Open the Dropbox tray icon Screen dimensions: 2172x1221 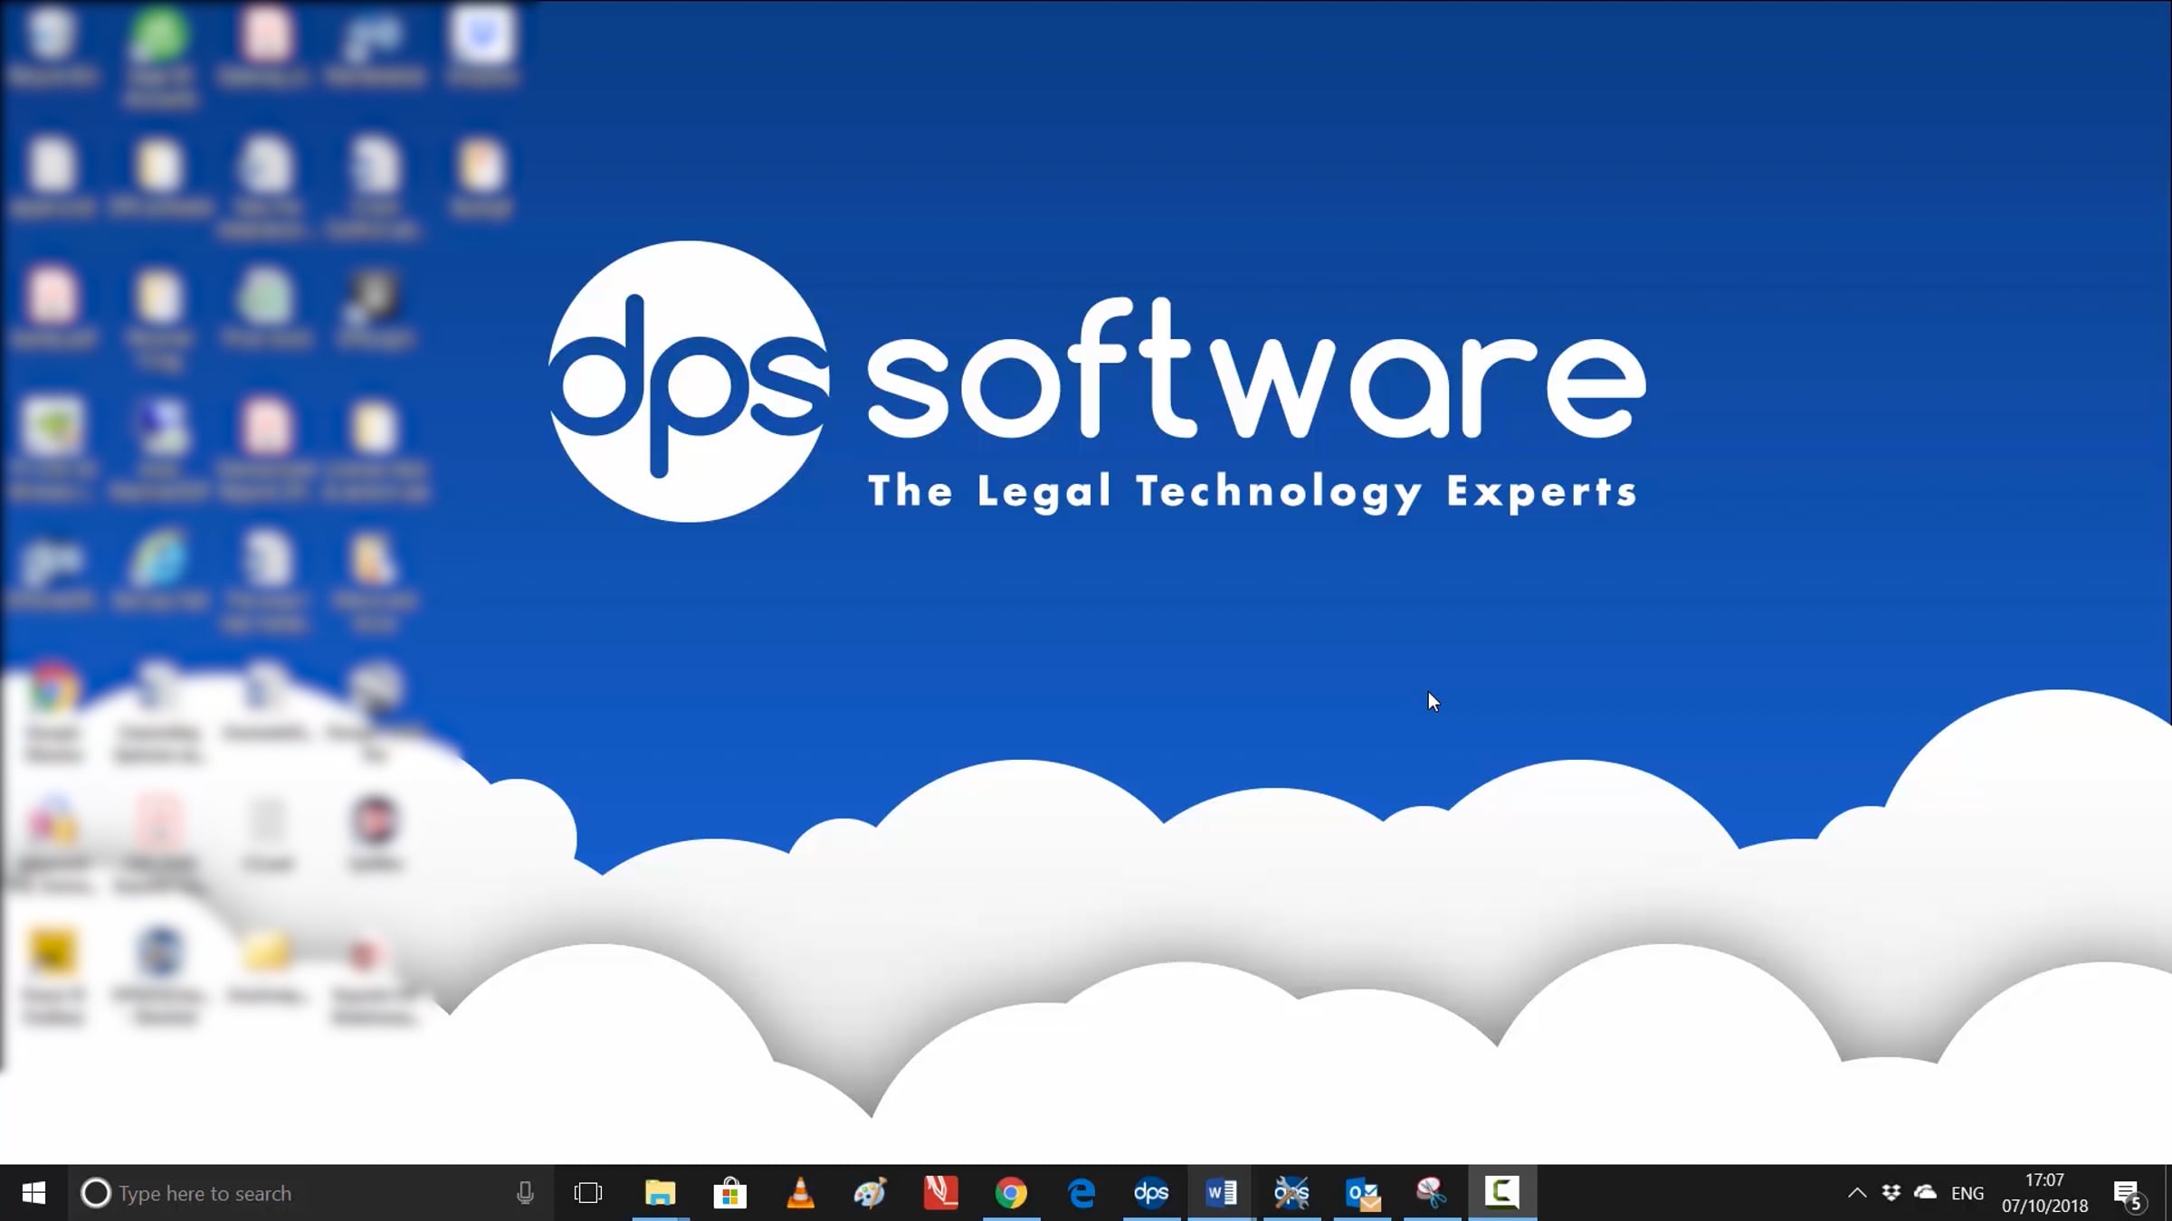click(x=1891, y=1193)
